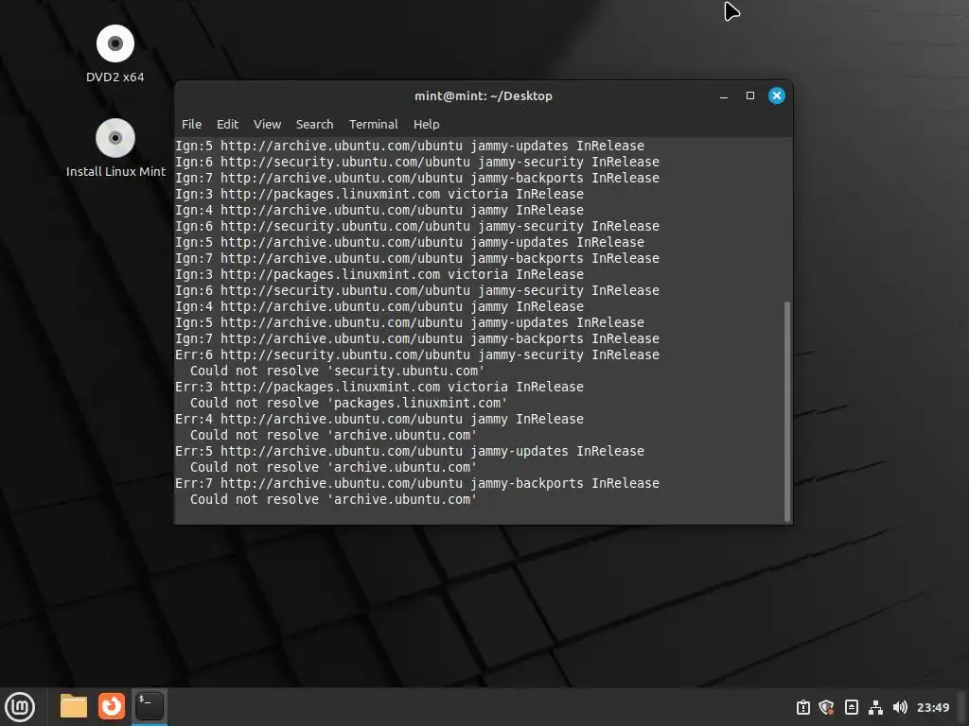The width and height of the screenshot is (969, 726).
Task: Minimize the Terminal window
Action: [724, 95]
